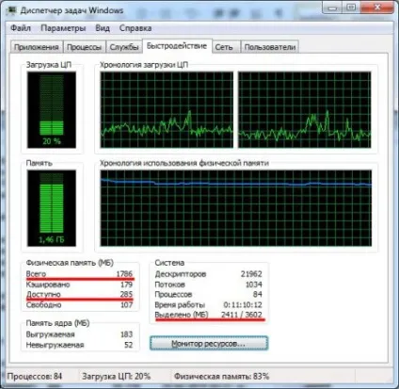This screenshot has height=389, width=399.
Task: Maximize the Task Manager window
Action: click(351, 8)
